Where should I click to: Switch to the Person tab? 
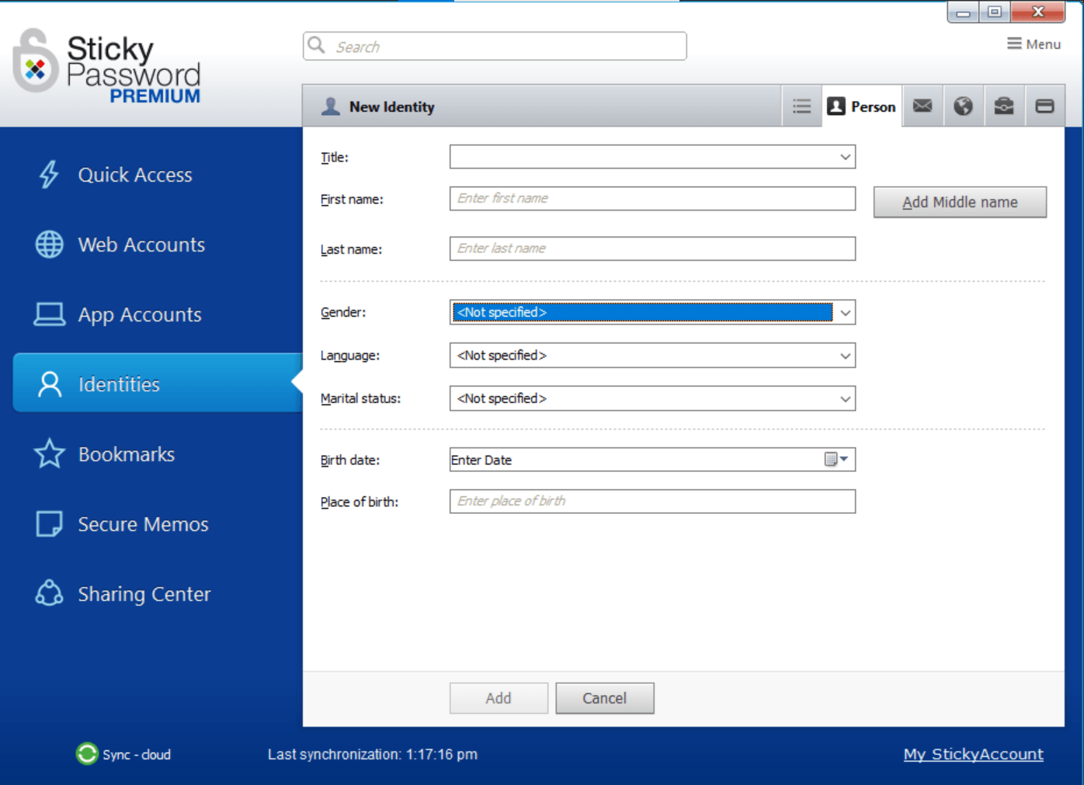[862, 106]
